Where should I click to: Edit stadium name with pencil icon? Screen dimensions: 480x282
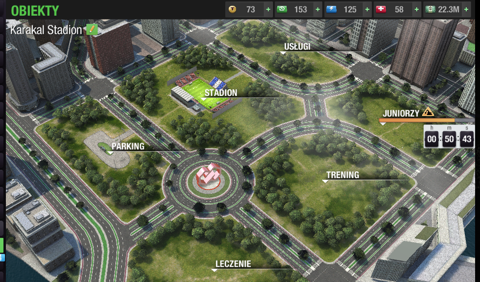(x=92, y=30)
